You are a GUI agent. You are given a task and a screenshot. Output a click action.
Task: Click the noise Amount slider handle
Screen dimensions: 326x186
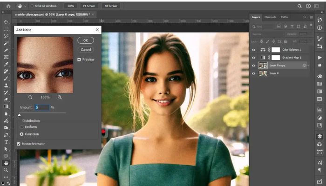click(x=20, y=115)
